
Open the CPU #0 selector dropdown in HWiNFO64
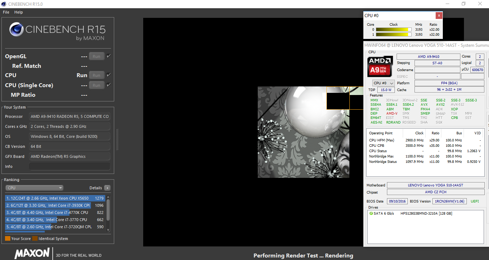coord(383,83)
